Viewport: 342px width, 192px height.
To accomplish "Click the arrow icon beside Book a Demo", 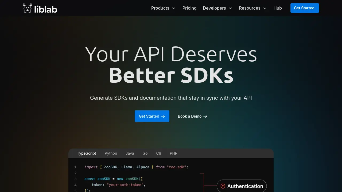I will tap(205, 116).
